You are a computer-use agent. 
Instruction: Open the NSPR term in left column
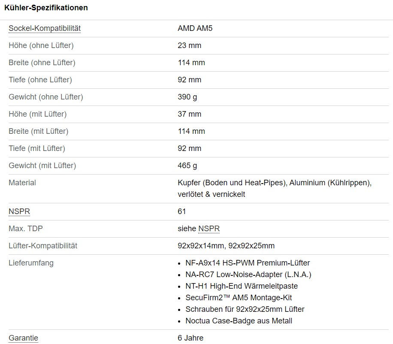point(19,211)
